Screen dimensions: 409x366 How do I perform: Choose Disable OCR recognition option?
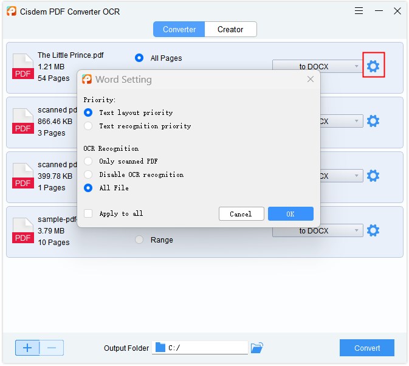pos(88,174)
